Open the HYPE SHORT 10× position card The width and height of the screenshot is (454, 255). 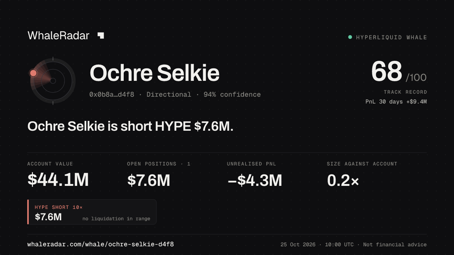[92, 212]
